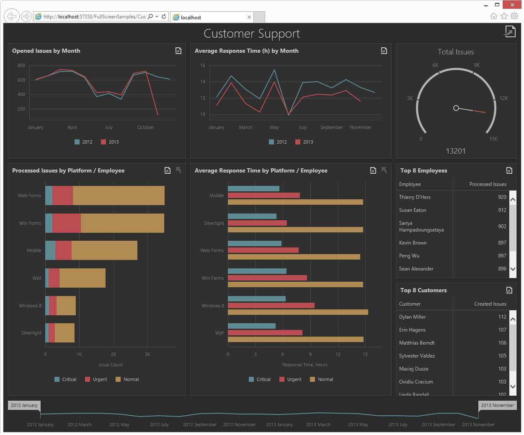The width and height of the screenshot is (524, 435).
Task: Select Dylan Miller row in customers grid
Action: [452, 317]
